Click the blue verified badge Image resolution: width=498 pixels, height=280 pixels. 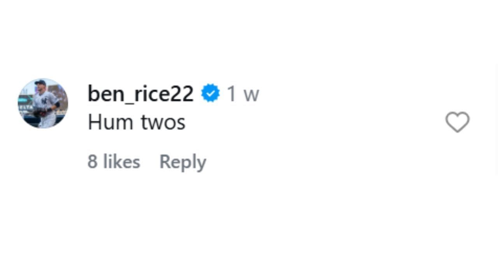tap(210, 94)
